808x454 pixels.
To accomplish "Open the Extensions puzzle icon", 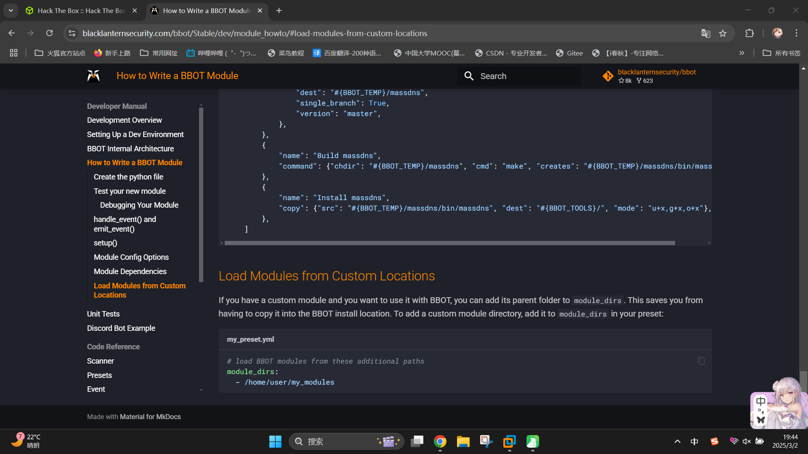I will pos(750,33).
